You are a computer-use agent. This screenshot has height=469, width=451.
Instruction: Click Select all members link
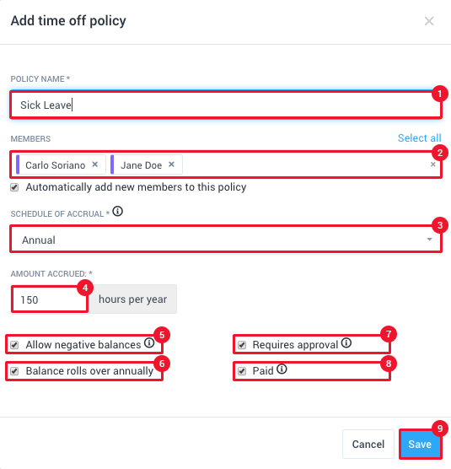click(x=419, y=138)
